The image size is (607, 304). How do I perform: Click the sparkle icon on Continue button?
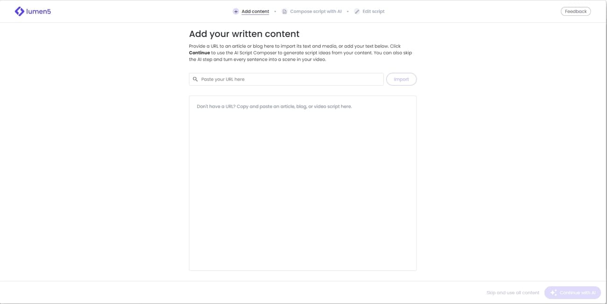click(x=553, y=293)
